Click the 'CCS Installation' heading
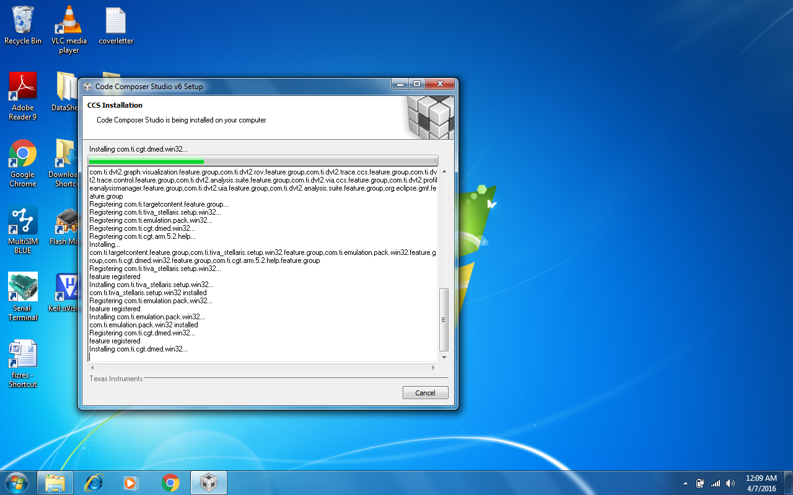The height and width of the screenshot is (495, 793). click(115, 105)
